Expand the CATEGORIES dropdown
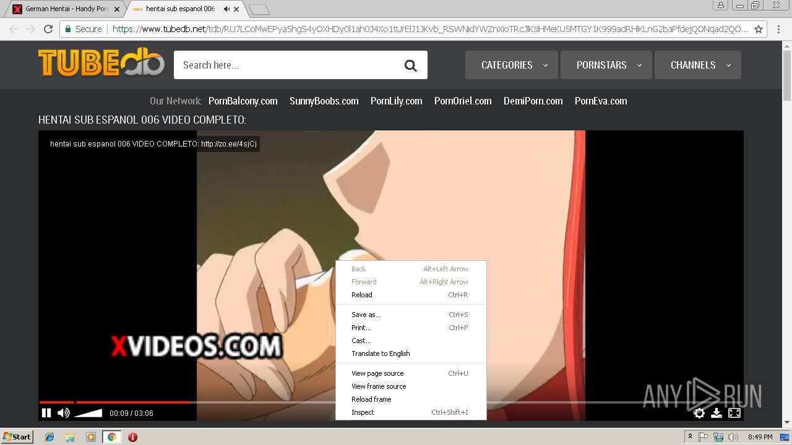The width and height of the screenshot is (792, 445). [x=512, y=65]
